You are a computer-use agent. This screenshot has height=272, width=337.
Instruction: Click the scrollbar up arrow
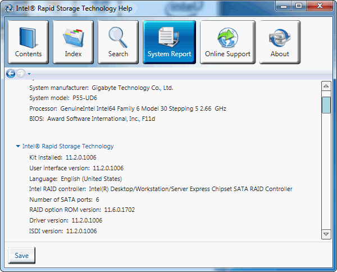pyautogui.click(x=326, y=86)
